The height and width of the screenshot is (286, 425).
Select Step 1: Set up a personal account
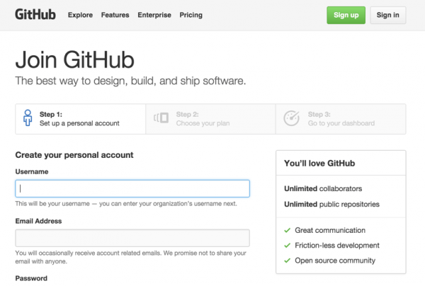pos(81,119)
